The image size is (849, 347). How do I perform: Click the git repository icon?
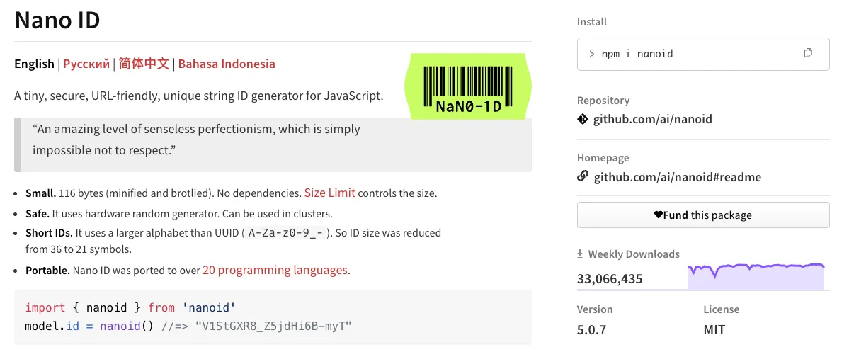click(x=583, y=119)
